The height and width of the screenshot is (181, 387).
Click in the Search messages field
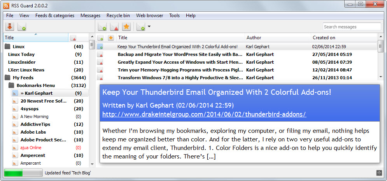352,27
